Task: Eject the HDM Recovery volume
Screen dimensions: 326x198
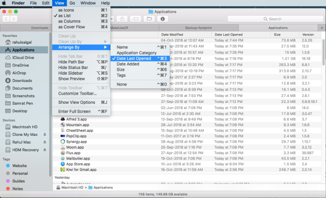Action: 45,149
